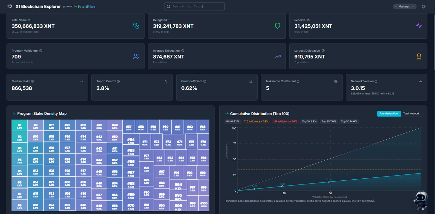The width and height of the screenshot is (435, 214).
Task: Select validator #100 tile in density map
Action: click(204, 204)
